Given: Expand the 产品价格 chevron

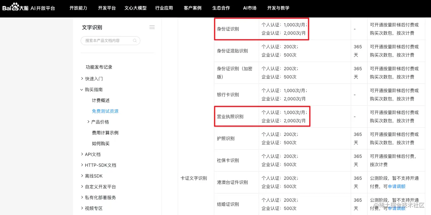Looking at the screenshot, I should pyautogui.click(x=88, y=122).
